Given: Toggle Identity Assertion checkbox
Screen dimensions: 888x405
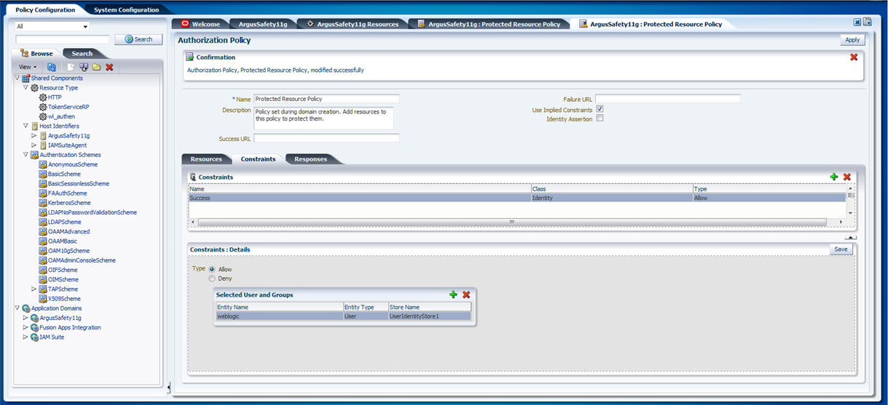Looking at the screenshot, I should [x=600, y=119].
